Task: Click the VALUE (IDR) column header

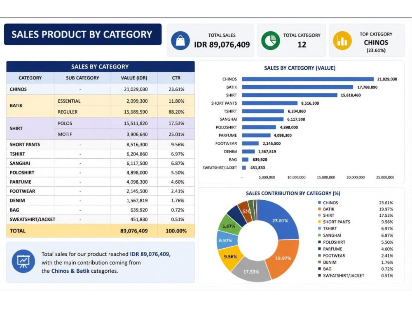Action: click(134, 78)
